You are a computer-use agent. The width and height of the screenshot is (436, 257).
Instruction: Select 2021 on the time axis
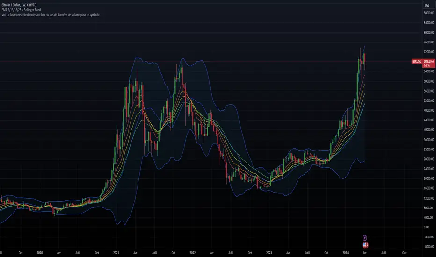tap(116, 253)
